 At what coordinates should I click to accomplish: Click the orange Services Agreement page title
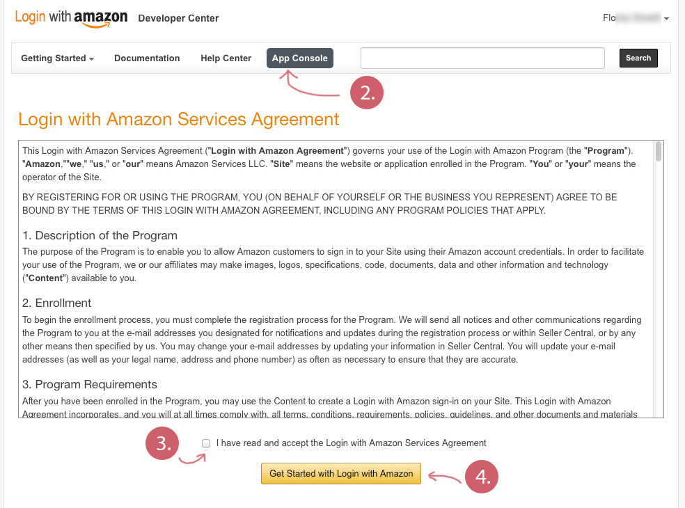point(179,119)
